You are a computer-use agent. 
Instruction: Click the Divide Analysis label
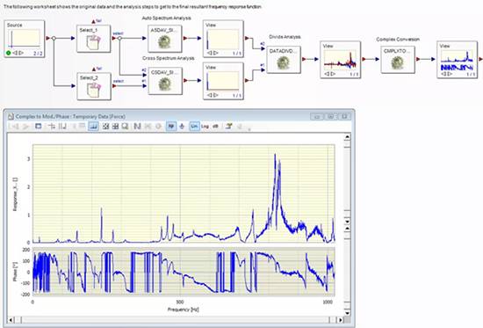pos(285,37)
